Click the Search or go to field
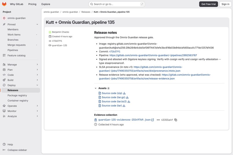Screen dimensions: 233x155 point(117,4)
